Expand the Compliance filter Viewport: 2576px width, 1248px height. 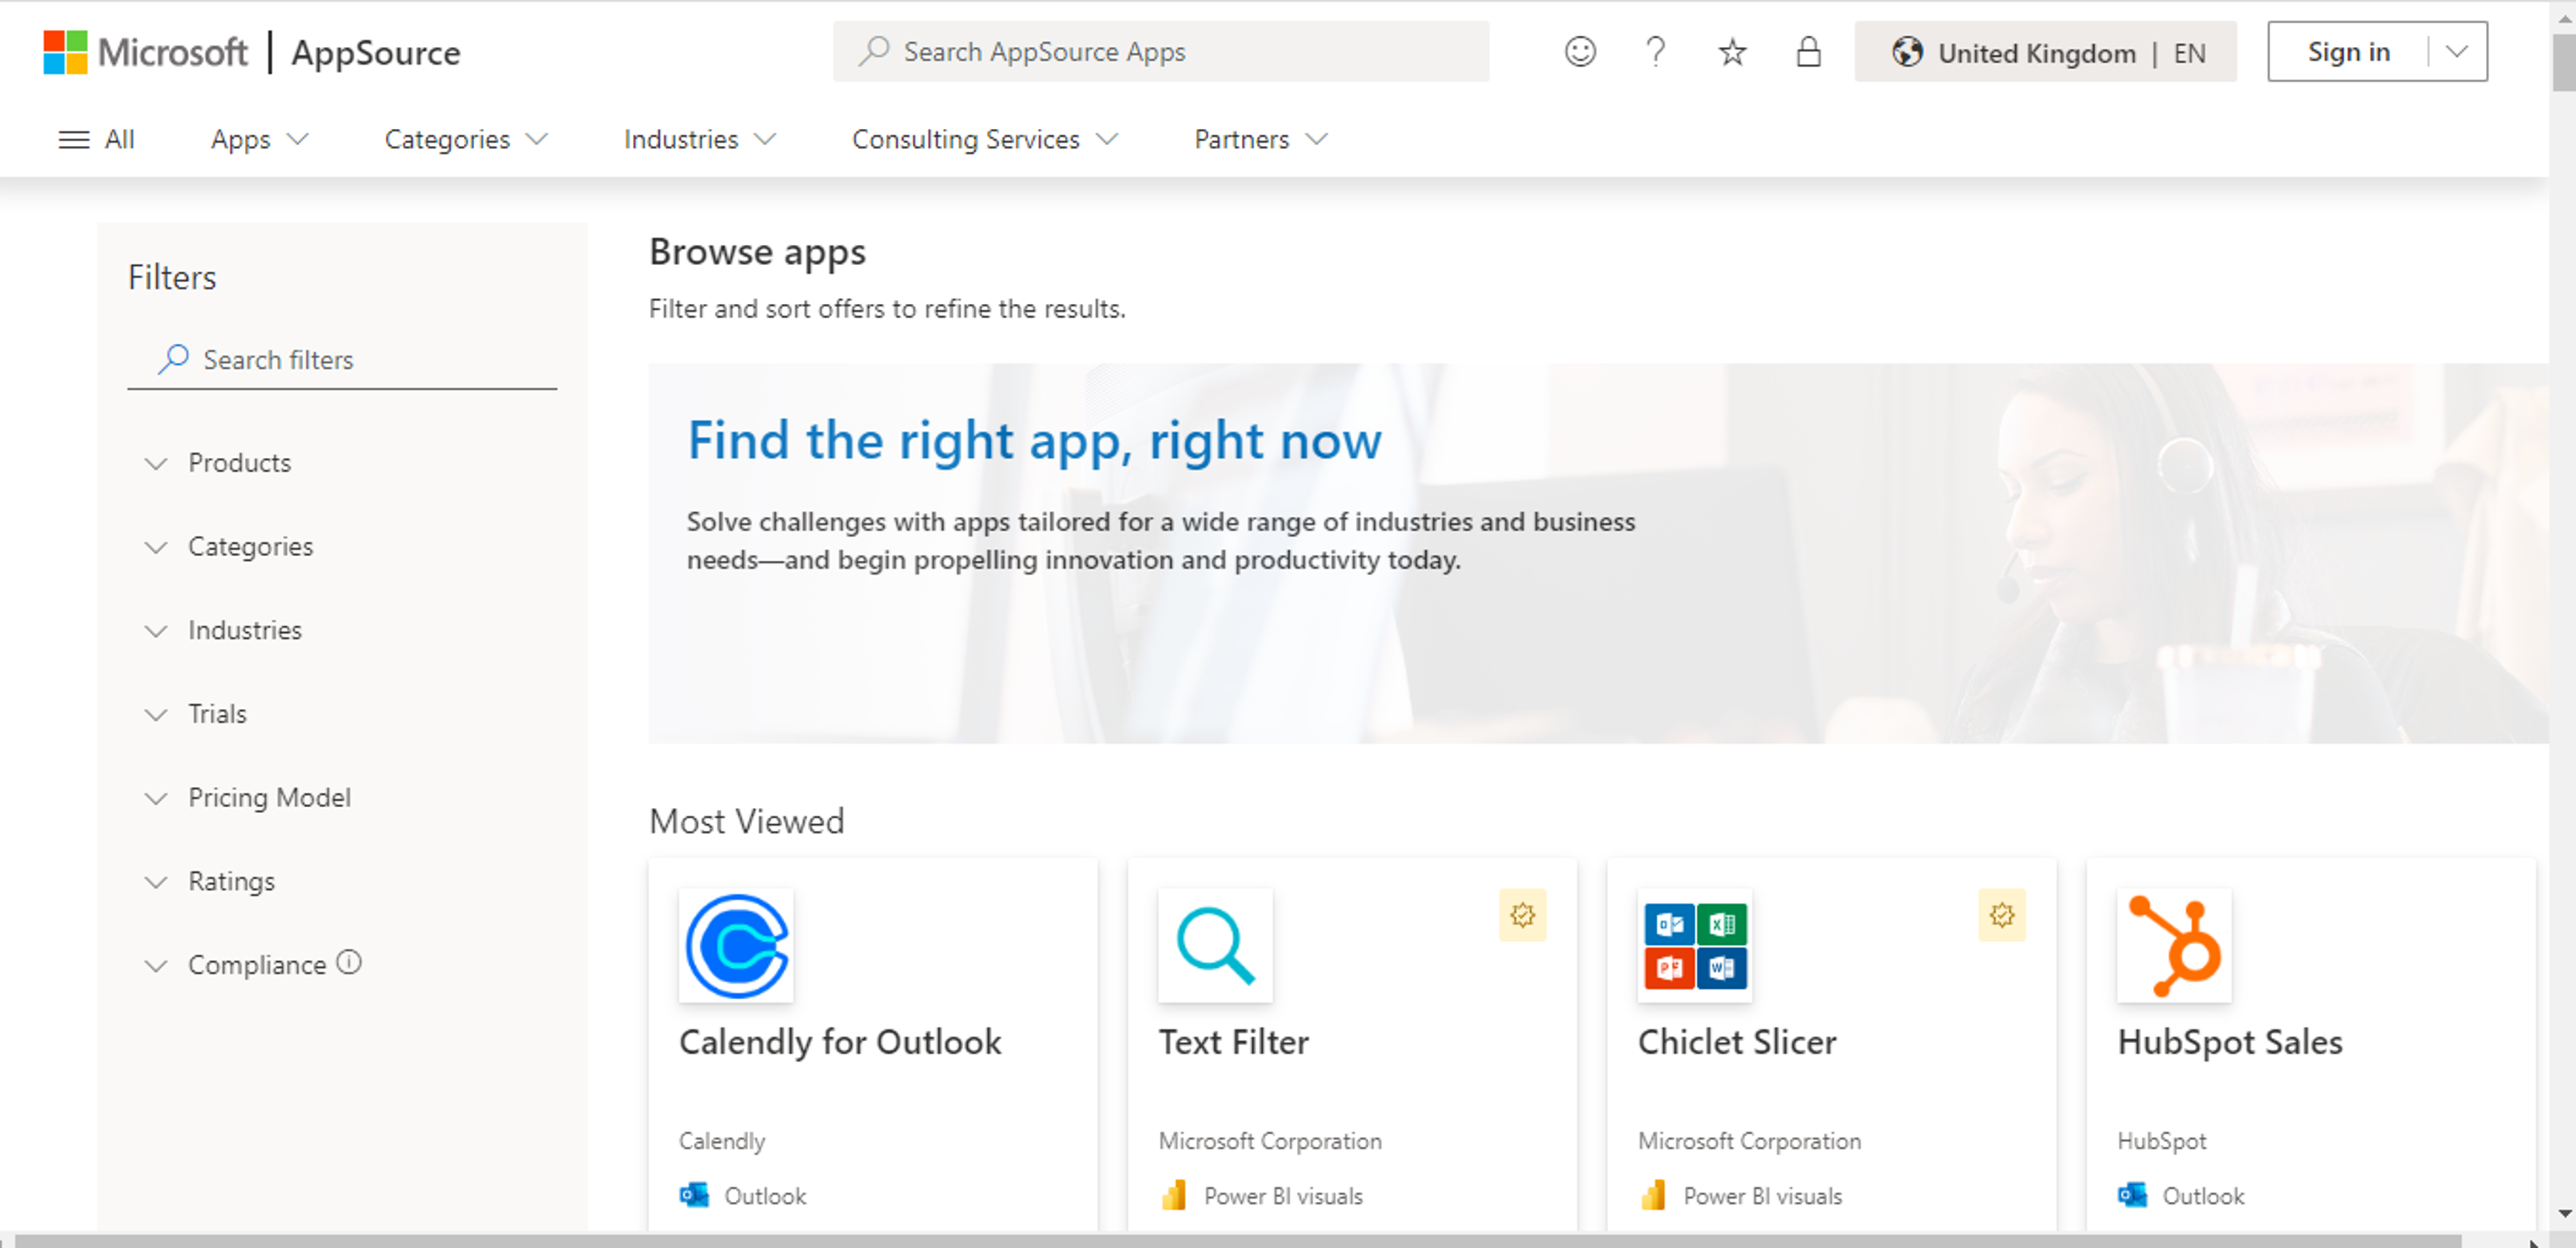236,965
